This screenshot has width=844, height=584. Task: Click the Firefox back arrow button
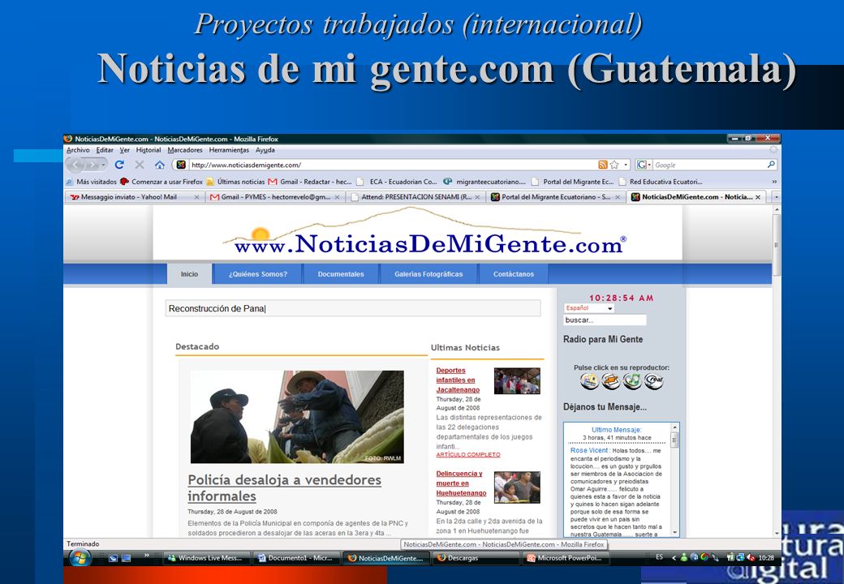(x=75, y=165)
